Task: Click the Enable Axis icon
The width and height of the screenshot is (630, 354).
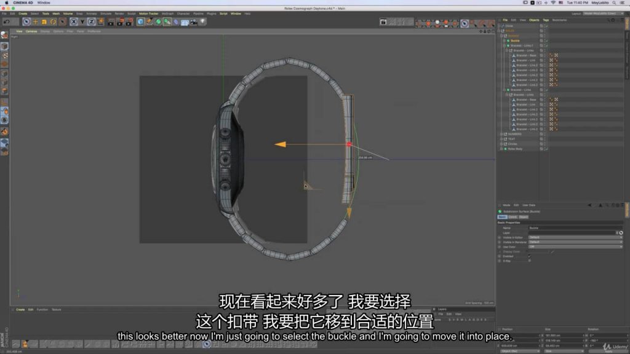Action: [x=4, y=102]
